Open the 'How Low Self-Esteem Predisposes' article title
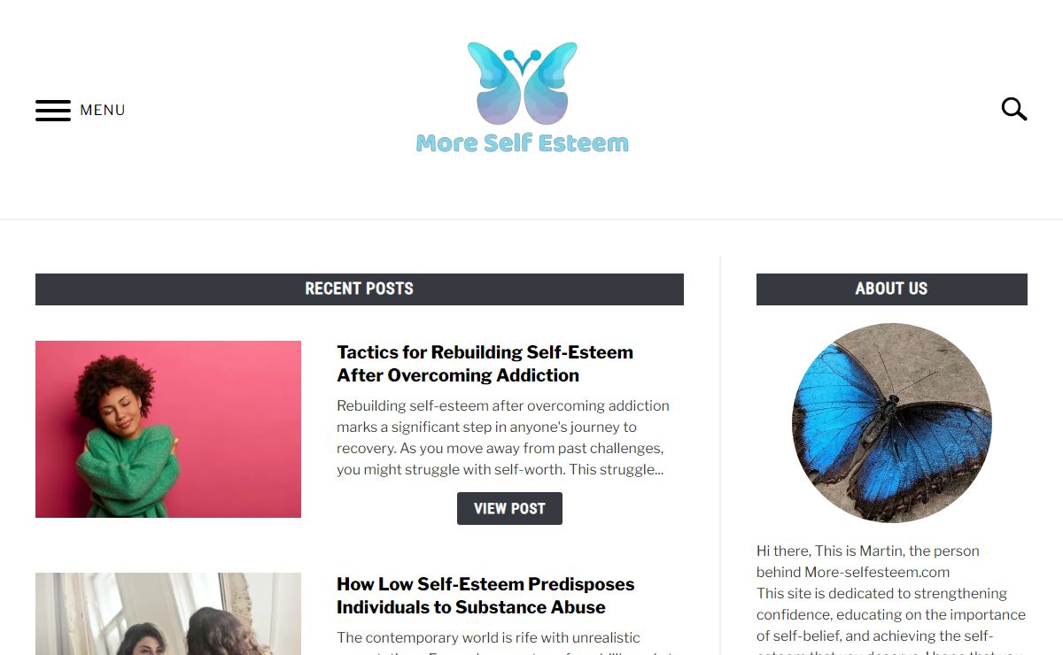Viewport: 1063px width, 655px height. (x=485, y=596)
